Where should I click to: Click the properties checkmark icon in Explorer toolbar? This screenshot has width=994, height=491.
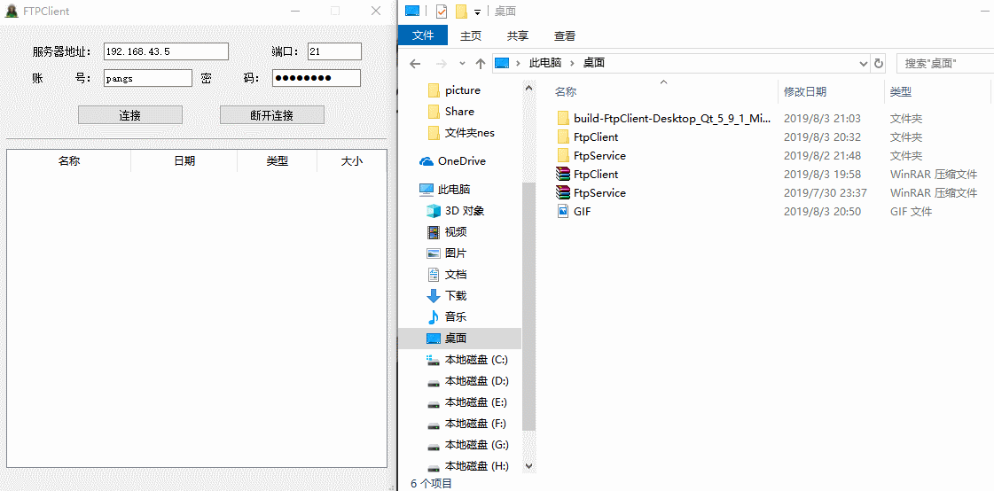point(442,11)
